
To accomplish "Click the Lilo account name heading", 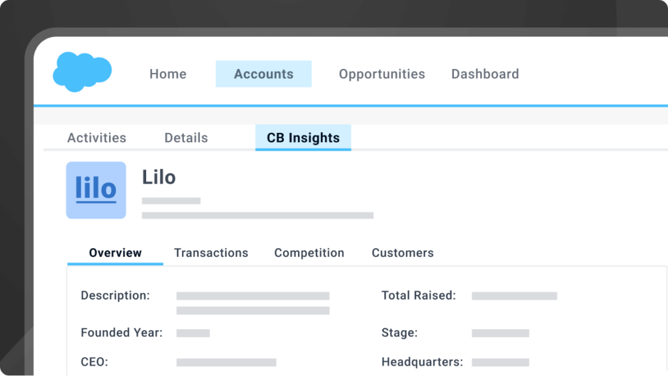I will (159, 177).
